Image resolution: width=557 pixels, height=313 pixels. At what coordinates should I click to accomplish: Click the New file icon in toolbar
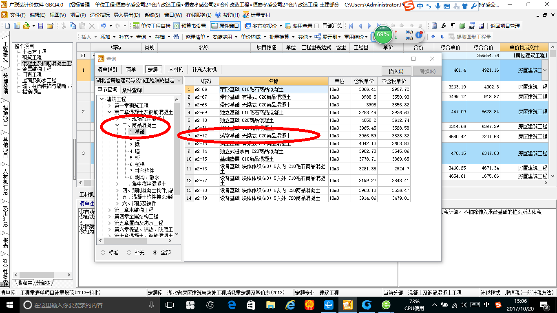8,26
